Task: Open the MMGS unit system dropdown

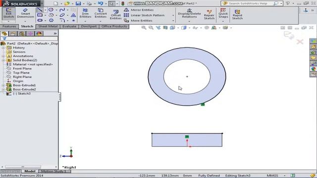Action: click(x=285, y=176)
